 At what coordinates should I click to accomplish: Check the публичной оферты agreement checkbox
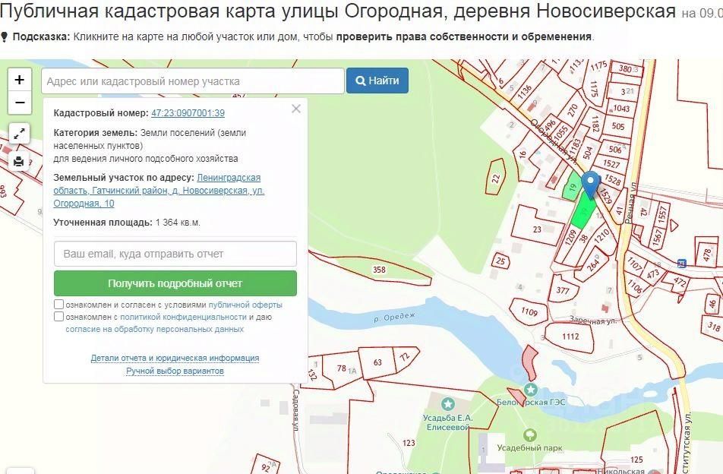[58, 305]
